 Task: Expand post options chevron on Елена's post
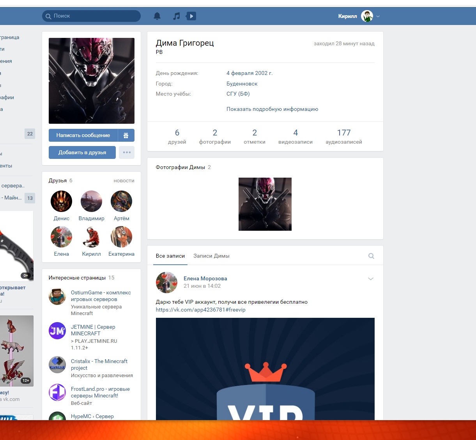(371, 279)
